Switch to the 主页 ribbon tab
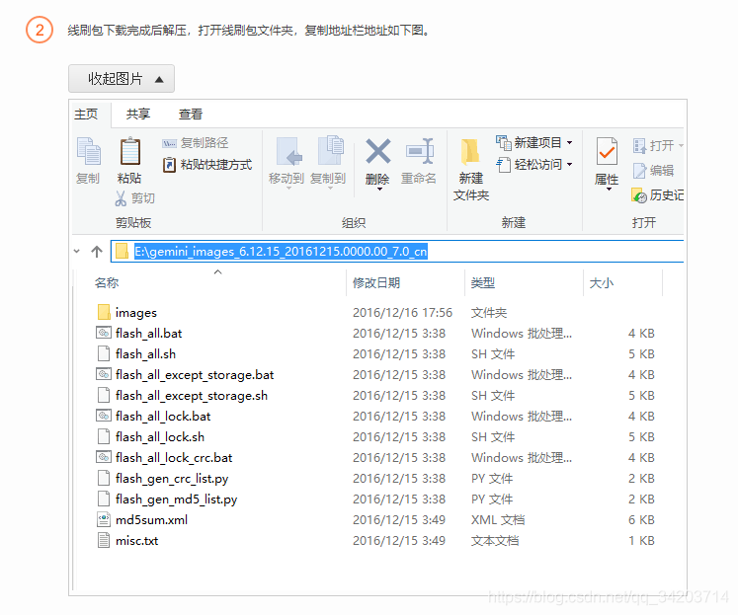738x615 pixels. coord(86,115)
